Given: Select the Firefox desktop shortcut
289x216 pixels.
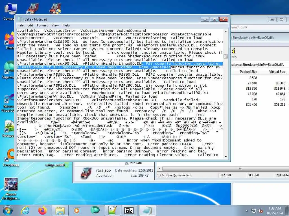Looking at the screenshot, I should point(9,41).
